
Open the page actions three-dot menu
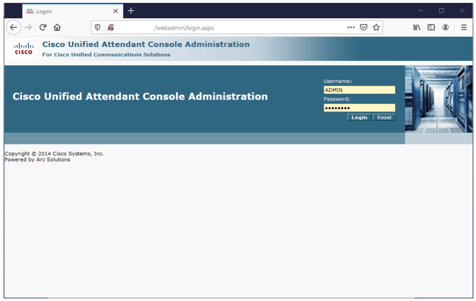[x=351, y=27]
